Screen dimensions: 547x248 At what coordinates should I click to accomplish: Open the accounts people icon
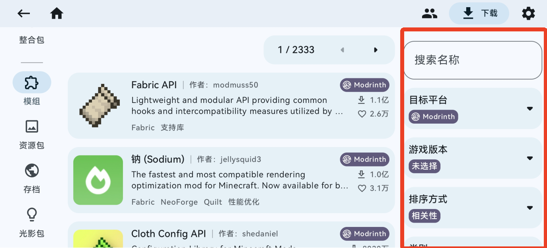click(430, 14)
